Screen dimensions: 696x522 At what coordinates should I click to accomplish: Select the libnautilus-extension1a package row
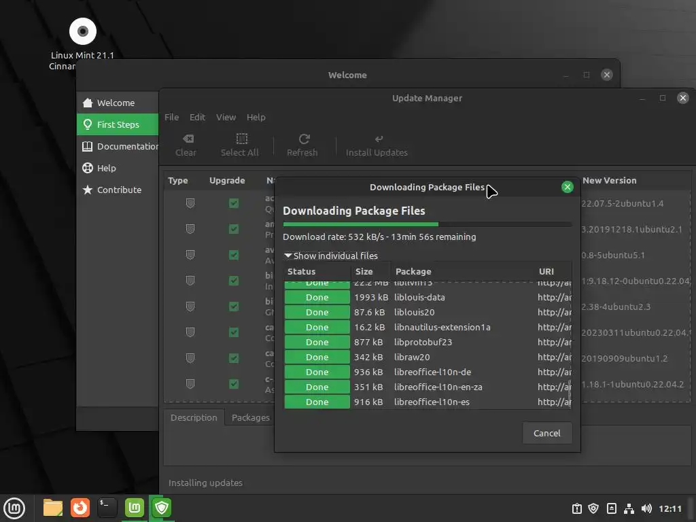428,328
